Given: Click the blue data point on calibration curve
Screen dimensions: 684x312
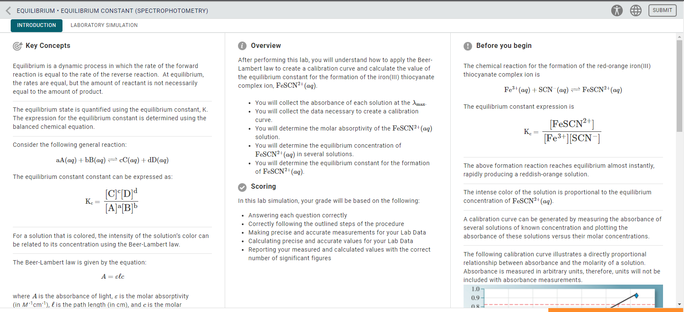Looking at the screenshot, I should tap(636, 295).
